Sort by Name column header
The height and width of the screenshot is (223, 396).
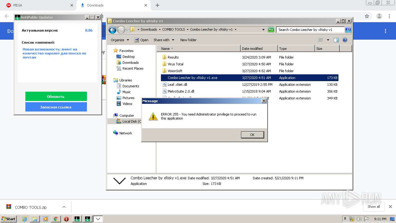coord(198,49)
